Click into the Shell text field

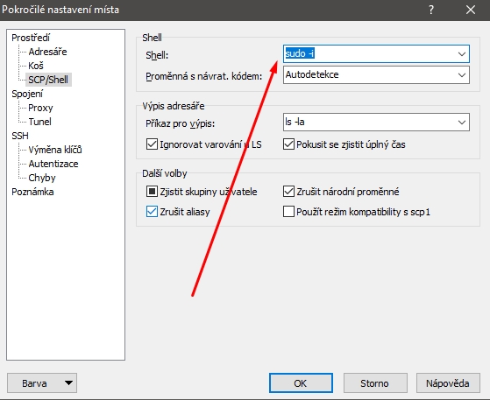pos(369,54)
